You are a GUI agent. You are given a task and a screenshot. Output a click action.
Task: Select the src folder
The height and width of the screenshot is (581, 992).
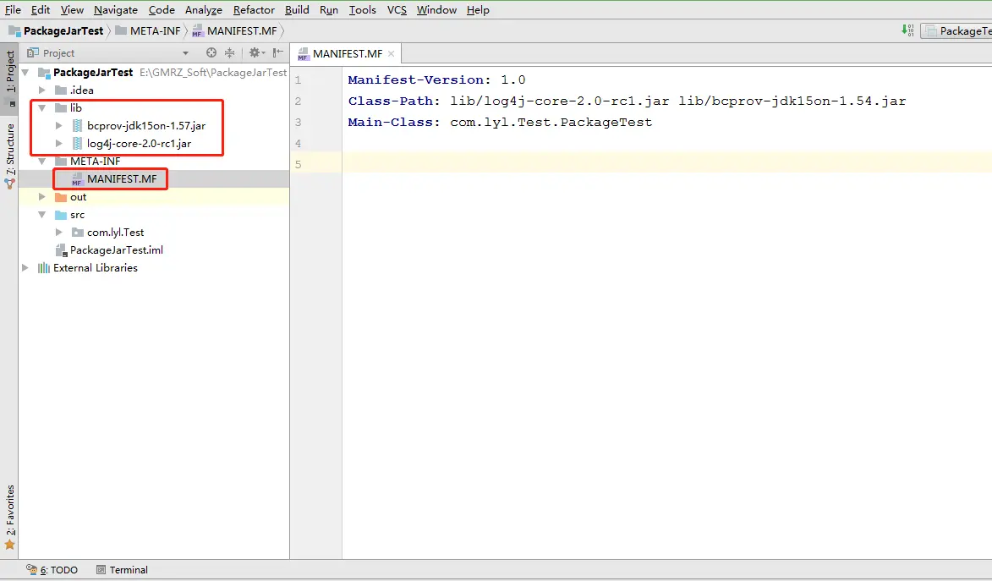click(x=77, y=215)
